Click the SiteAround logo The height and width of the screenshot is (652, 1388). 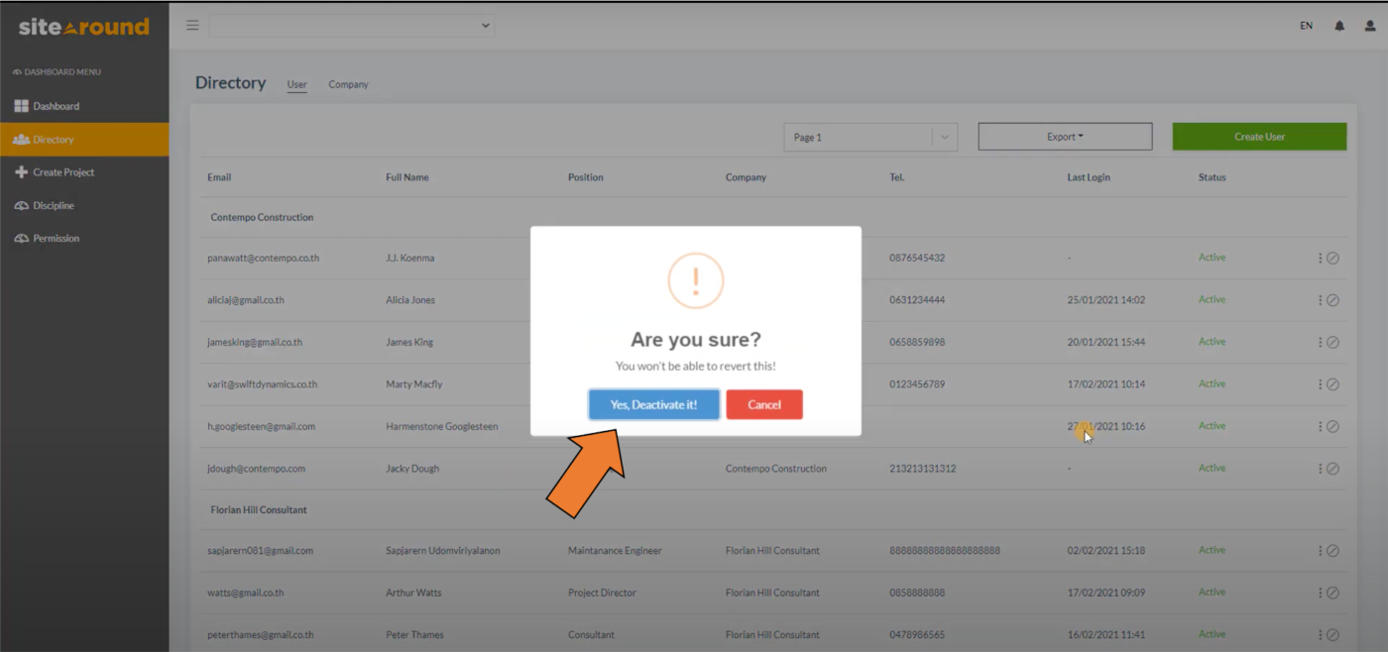(83, 27)
